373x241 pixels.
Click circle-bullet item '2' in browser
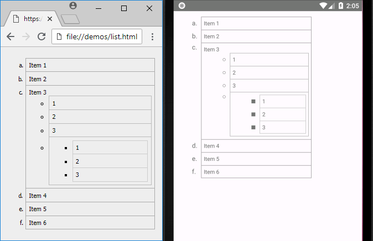pos(100,117)
